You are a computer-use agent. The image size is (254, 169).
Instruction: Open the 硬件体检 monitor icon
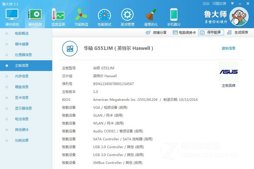click(x=12, y=15)
